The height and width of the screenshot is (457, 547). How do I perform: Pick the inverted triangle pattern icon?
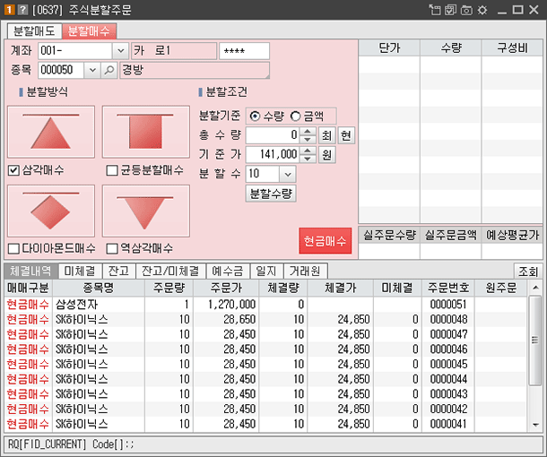click(x=145, y=211)
